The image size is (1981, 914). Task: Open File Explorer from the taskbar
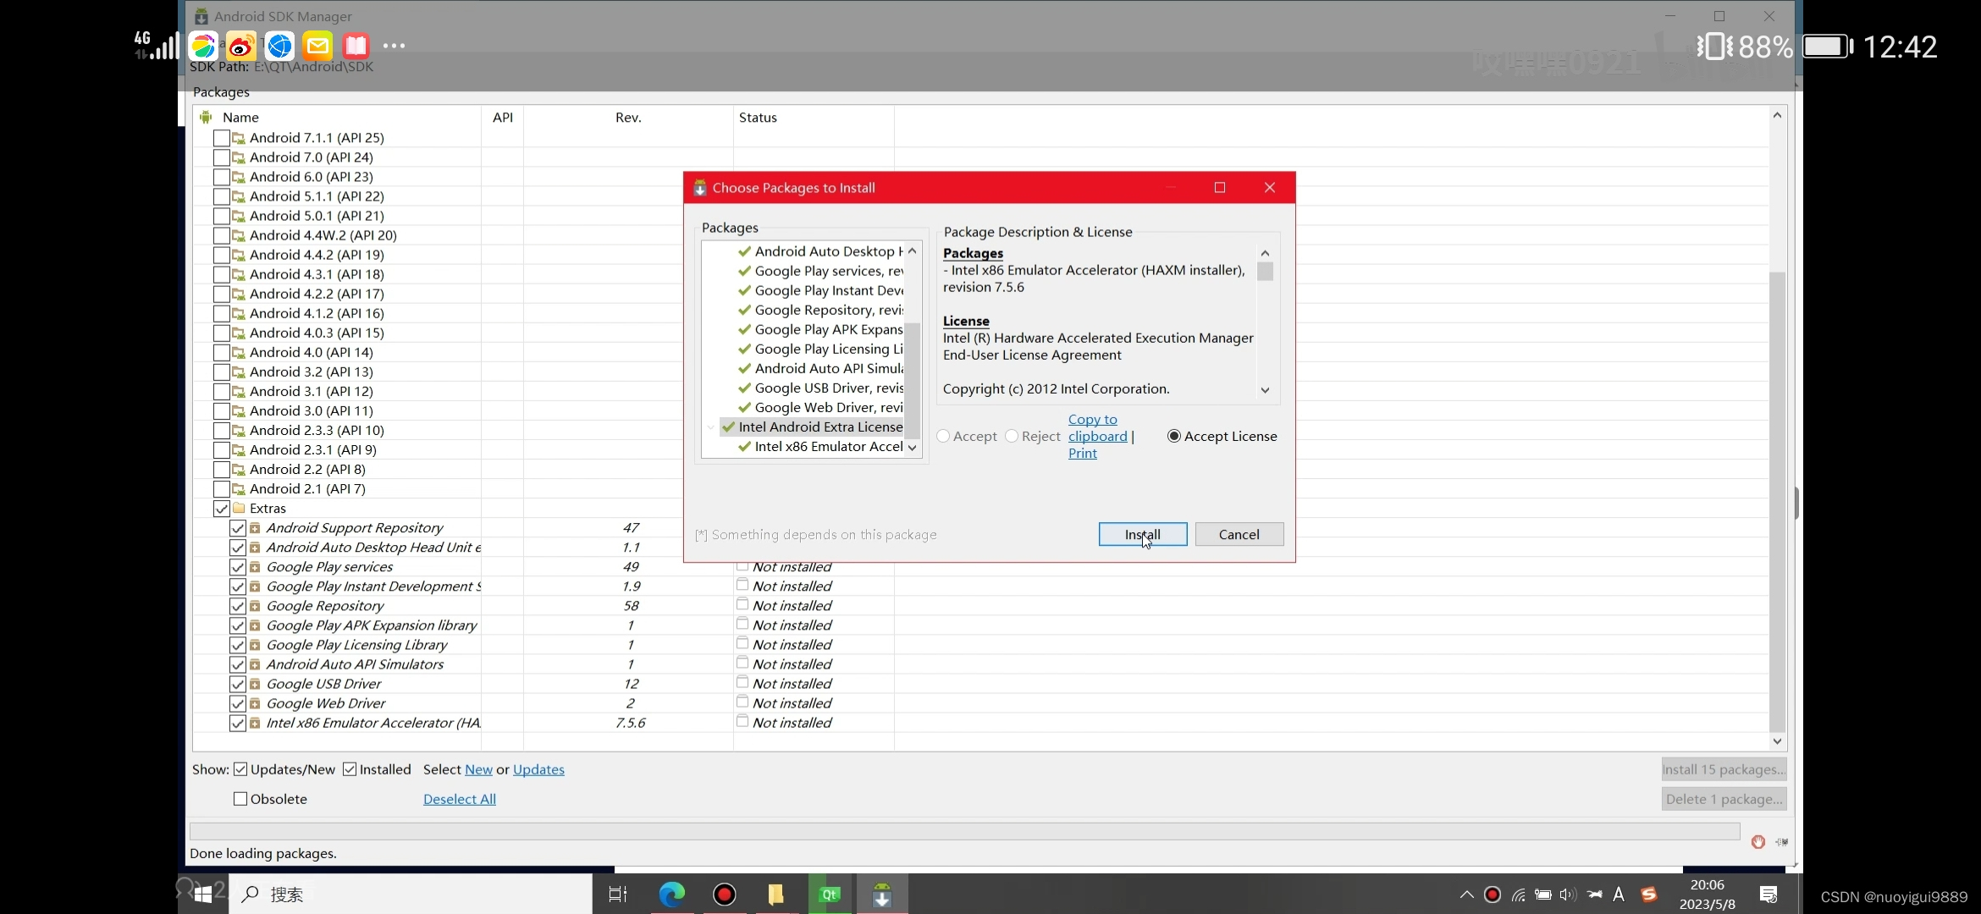(x=775, y=895)
